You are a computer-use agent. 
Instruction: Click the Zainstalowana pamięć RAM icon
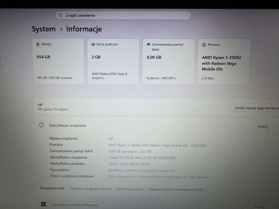pos(148,44)
